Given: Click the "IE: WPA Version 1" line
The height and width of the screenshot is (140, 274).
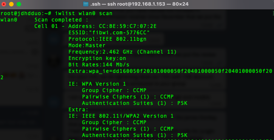Looking at the screenshot, I should pyautogui.click(x=97, y=84).
